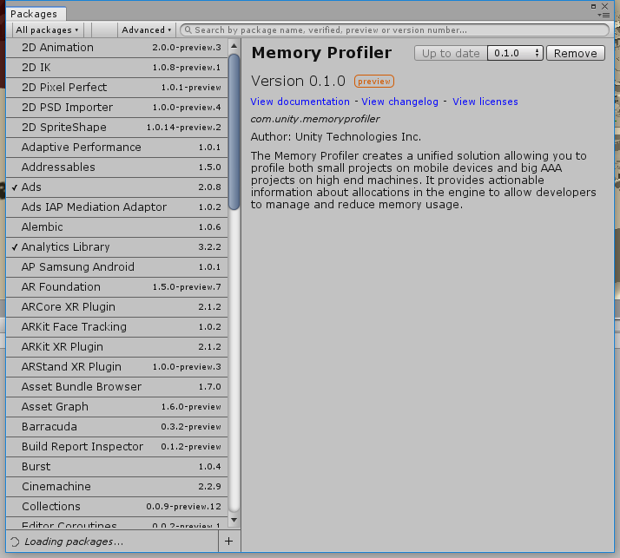This screenshot has height=558, width=620.
Task: Select the Alembic package
Action: [x=117, y=227]
